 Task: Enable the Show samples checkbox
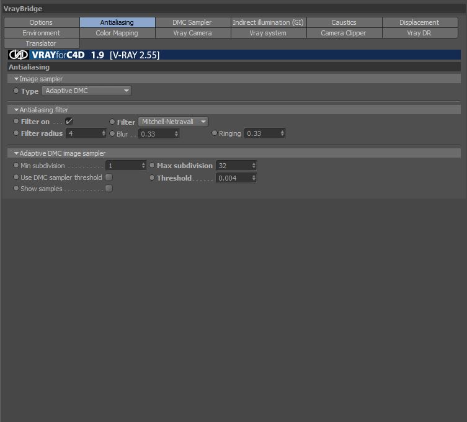point(109,189)
